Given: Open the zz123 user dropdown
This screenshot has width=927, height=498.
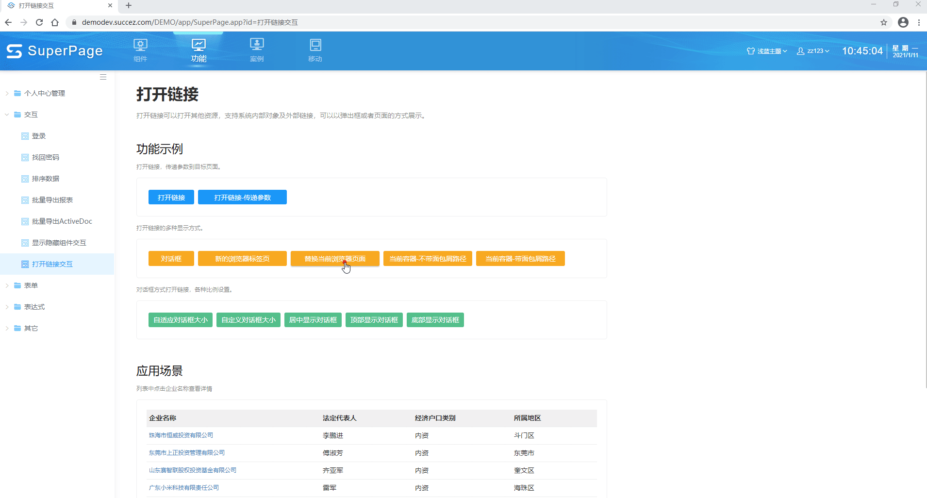Looking at the screenshot, I should [x=813, y=51].
